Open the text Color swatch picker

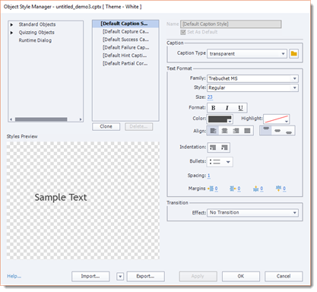(220, 119)
